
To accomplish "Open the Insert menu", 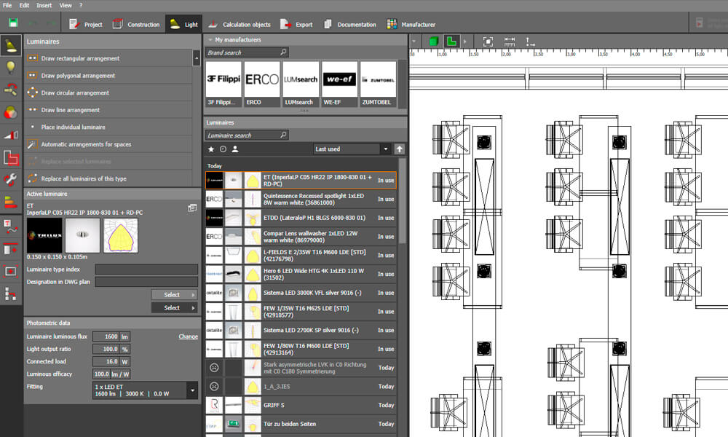I will 44,5.
